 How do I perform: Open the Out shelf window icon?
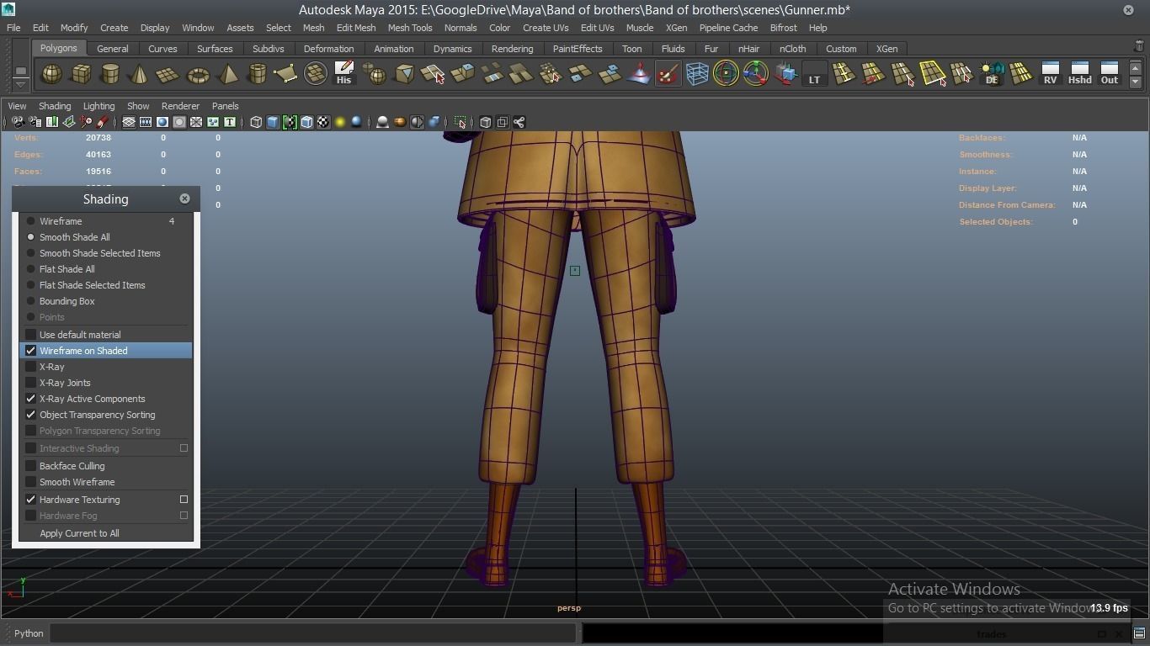coord(1110,74)
